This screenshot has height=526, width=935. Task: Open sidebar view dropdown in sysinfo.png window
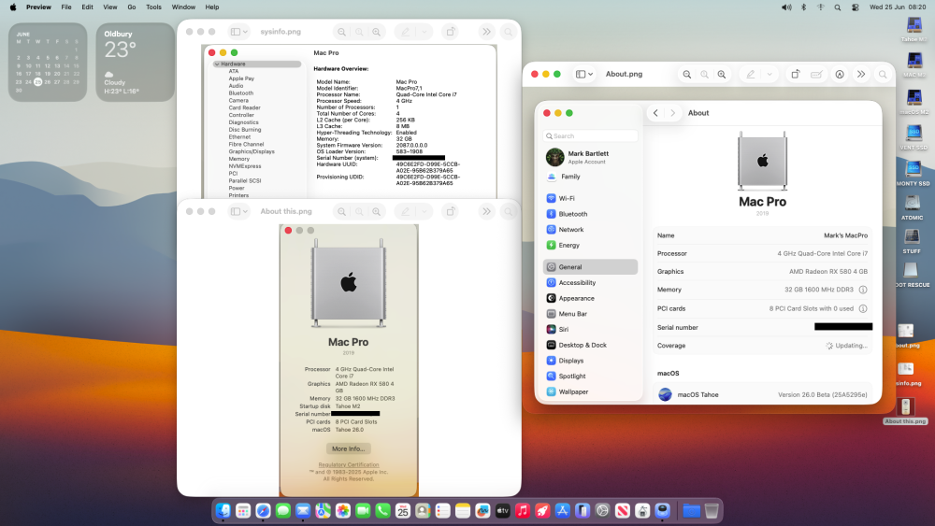point(239,32)
